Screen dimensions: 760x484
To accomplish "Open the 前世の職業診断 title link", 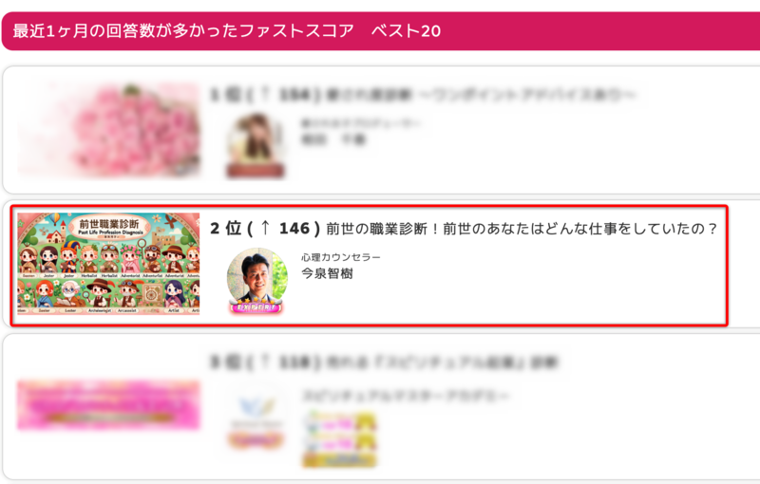I will (522, 229).
